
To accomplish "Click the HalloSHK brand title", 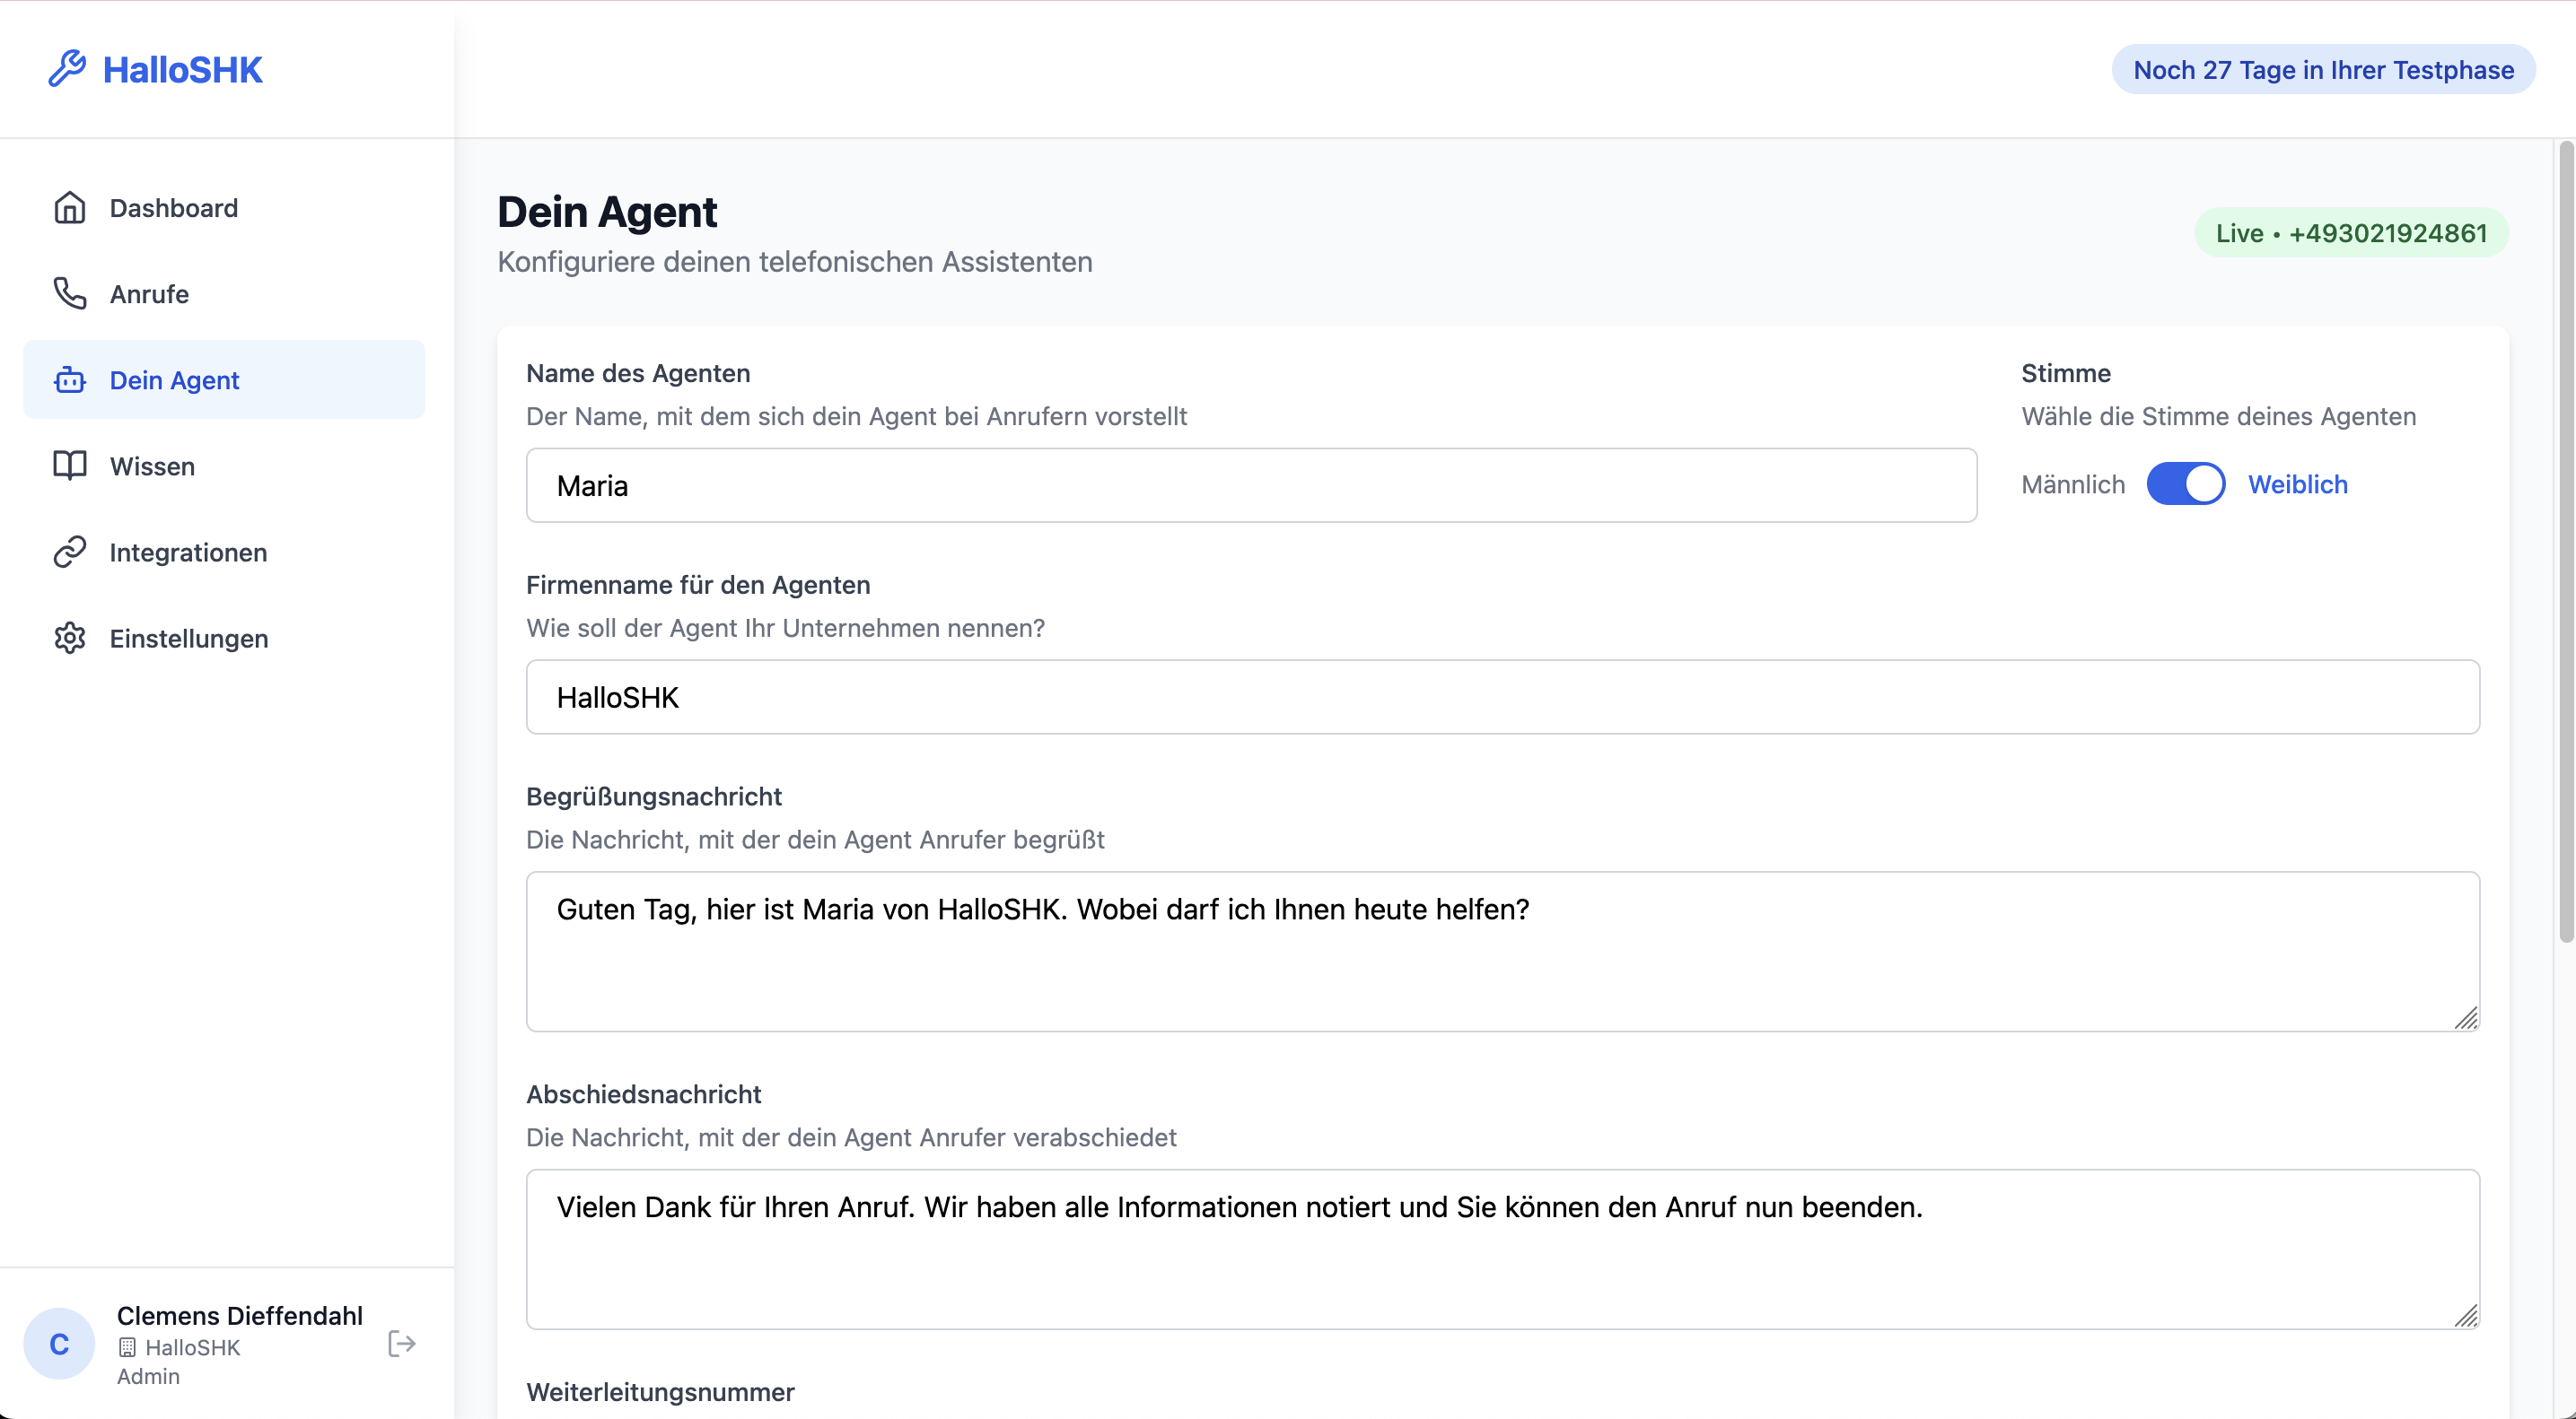I will click(x=183, y=69).
